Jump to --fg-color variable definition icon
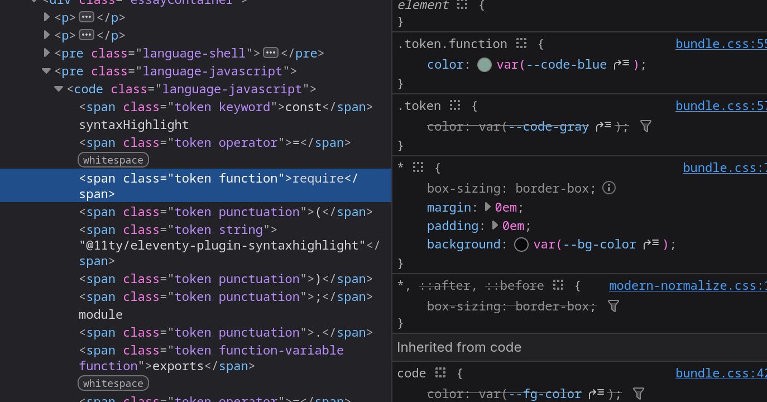This screenshot has width=767, height=402. point(597,394)
